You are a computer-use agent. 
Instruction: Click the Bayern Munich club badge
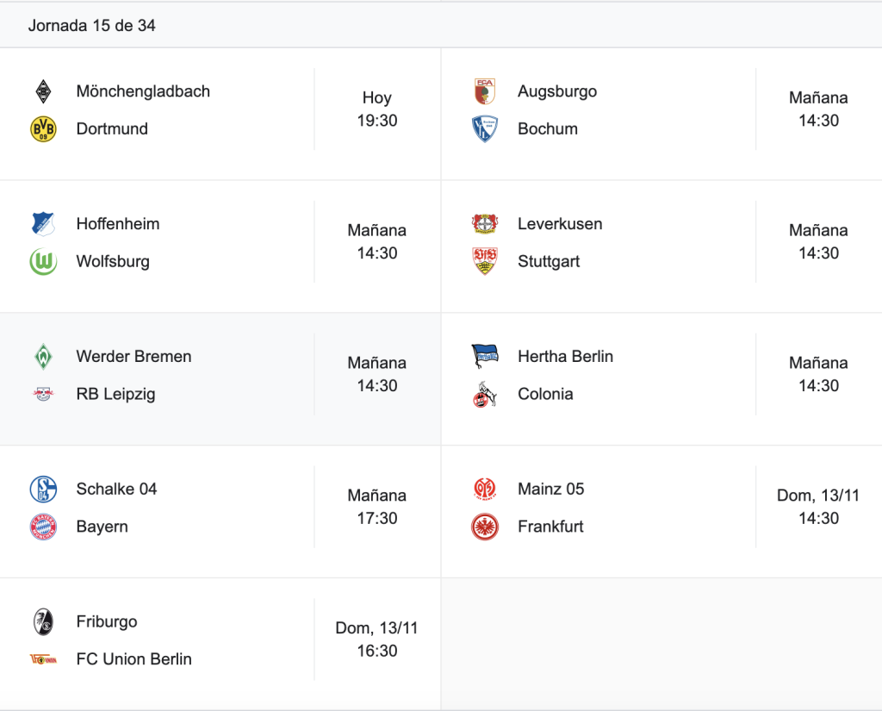pos(43,527)
